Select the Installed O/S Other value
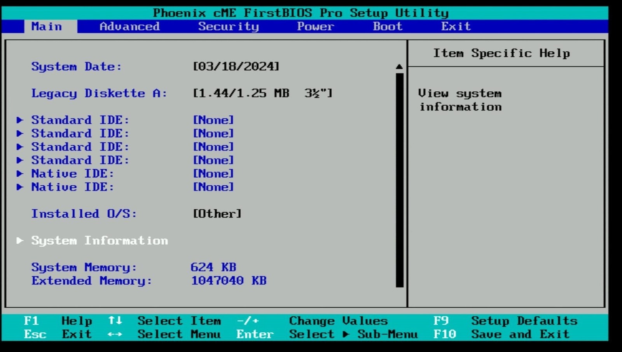The width and height of the screenshot is (622, 352). [217, 214]
